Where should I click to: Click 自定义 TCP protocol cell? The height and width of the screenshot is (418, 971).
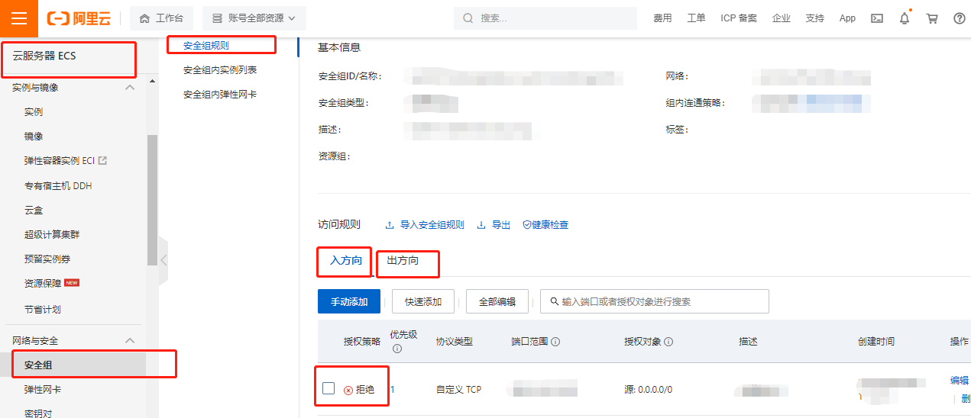[459, 390]
